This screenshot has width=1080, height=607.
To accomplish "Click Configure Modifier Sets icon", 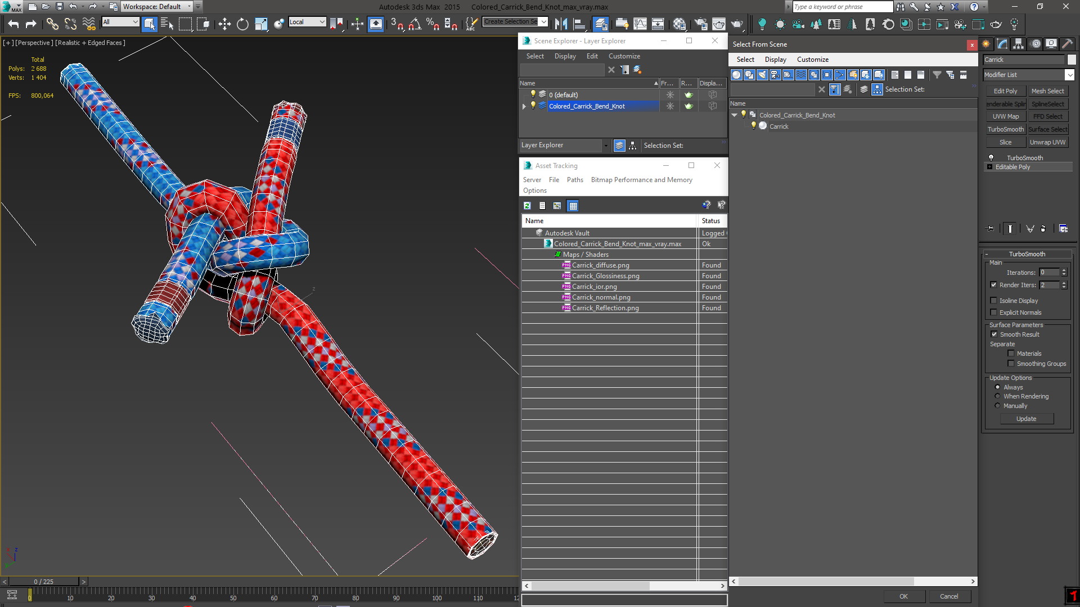I will tap(1063, 228).
